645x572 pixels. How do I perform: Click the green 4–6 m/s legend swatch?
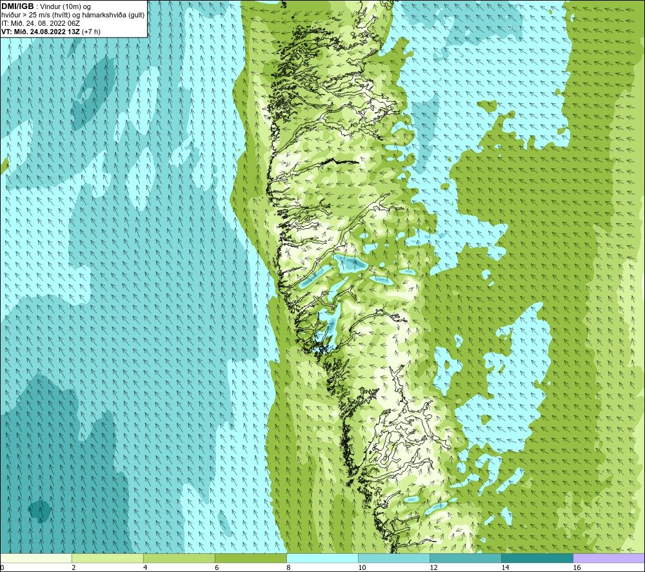[179, 558]
